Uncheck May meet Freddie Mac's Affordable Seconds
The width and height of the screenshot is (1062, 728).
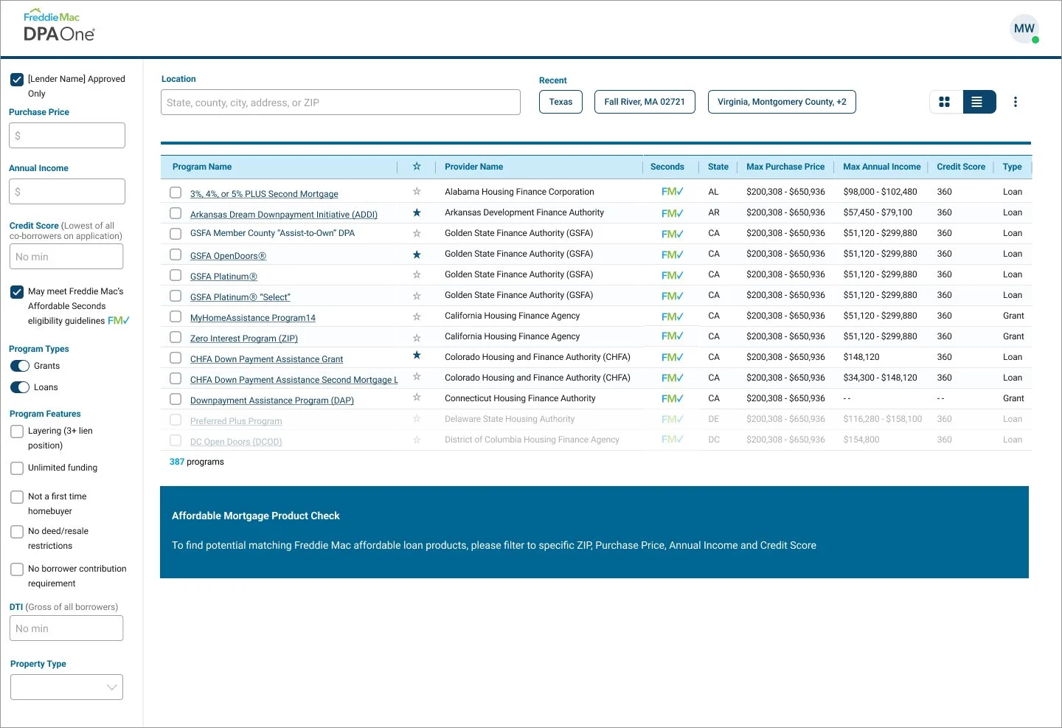click(17, 292)
